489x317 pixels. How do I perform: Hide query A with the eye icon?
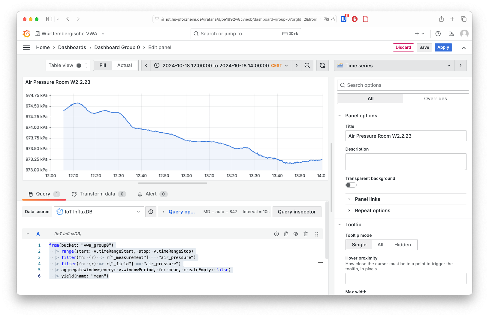[296, 234]
